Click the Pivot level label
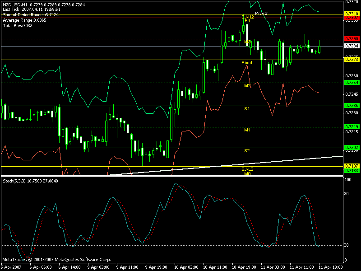This screenshot has width=361, height=271. (247, 62)
